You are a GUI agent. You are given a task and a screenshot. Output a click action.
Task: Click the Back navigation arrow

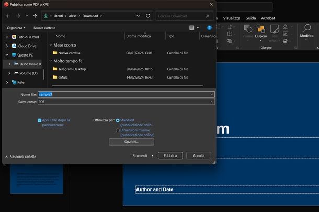tap(9, 16)
